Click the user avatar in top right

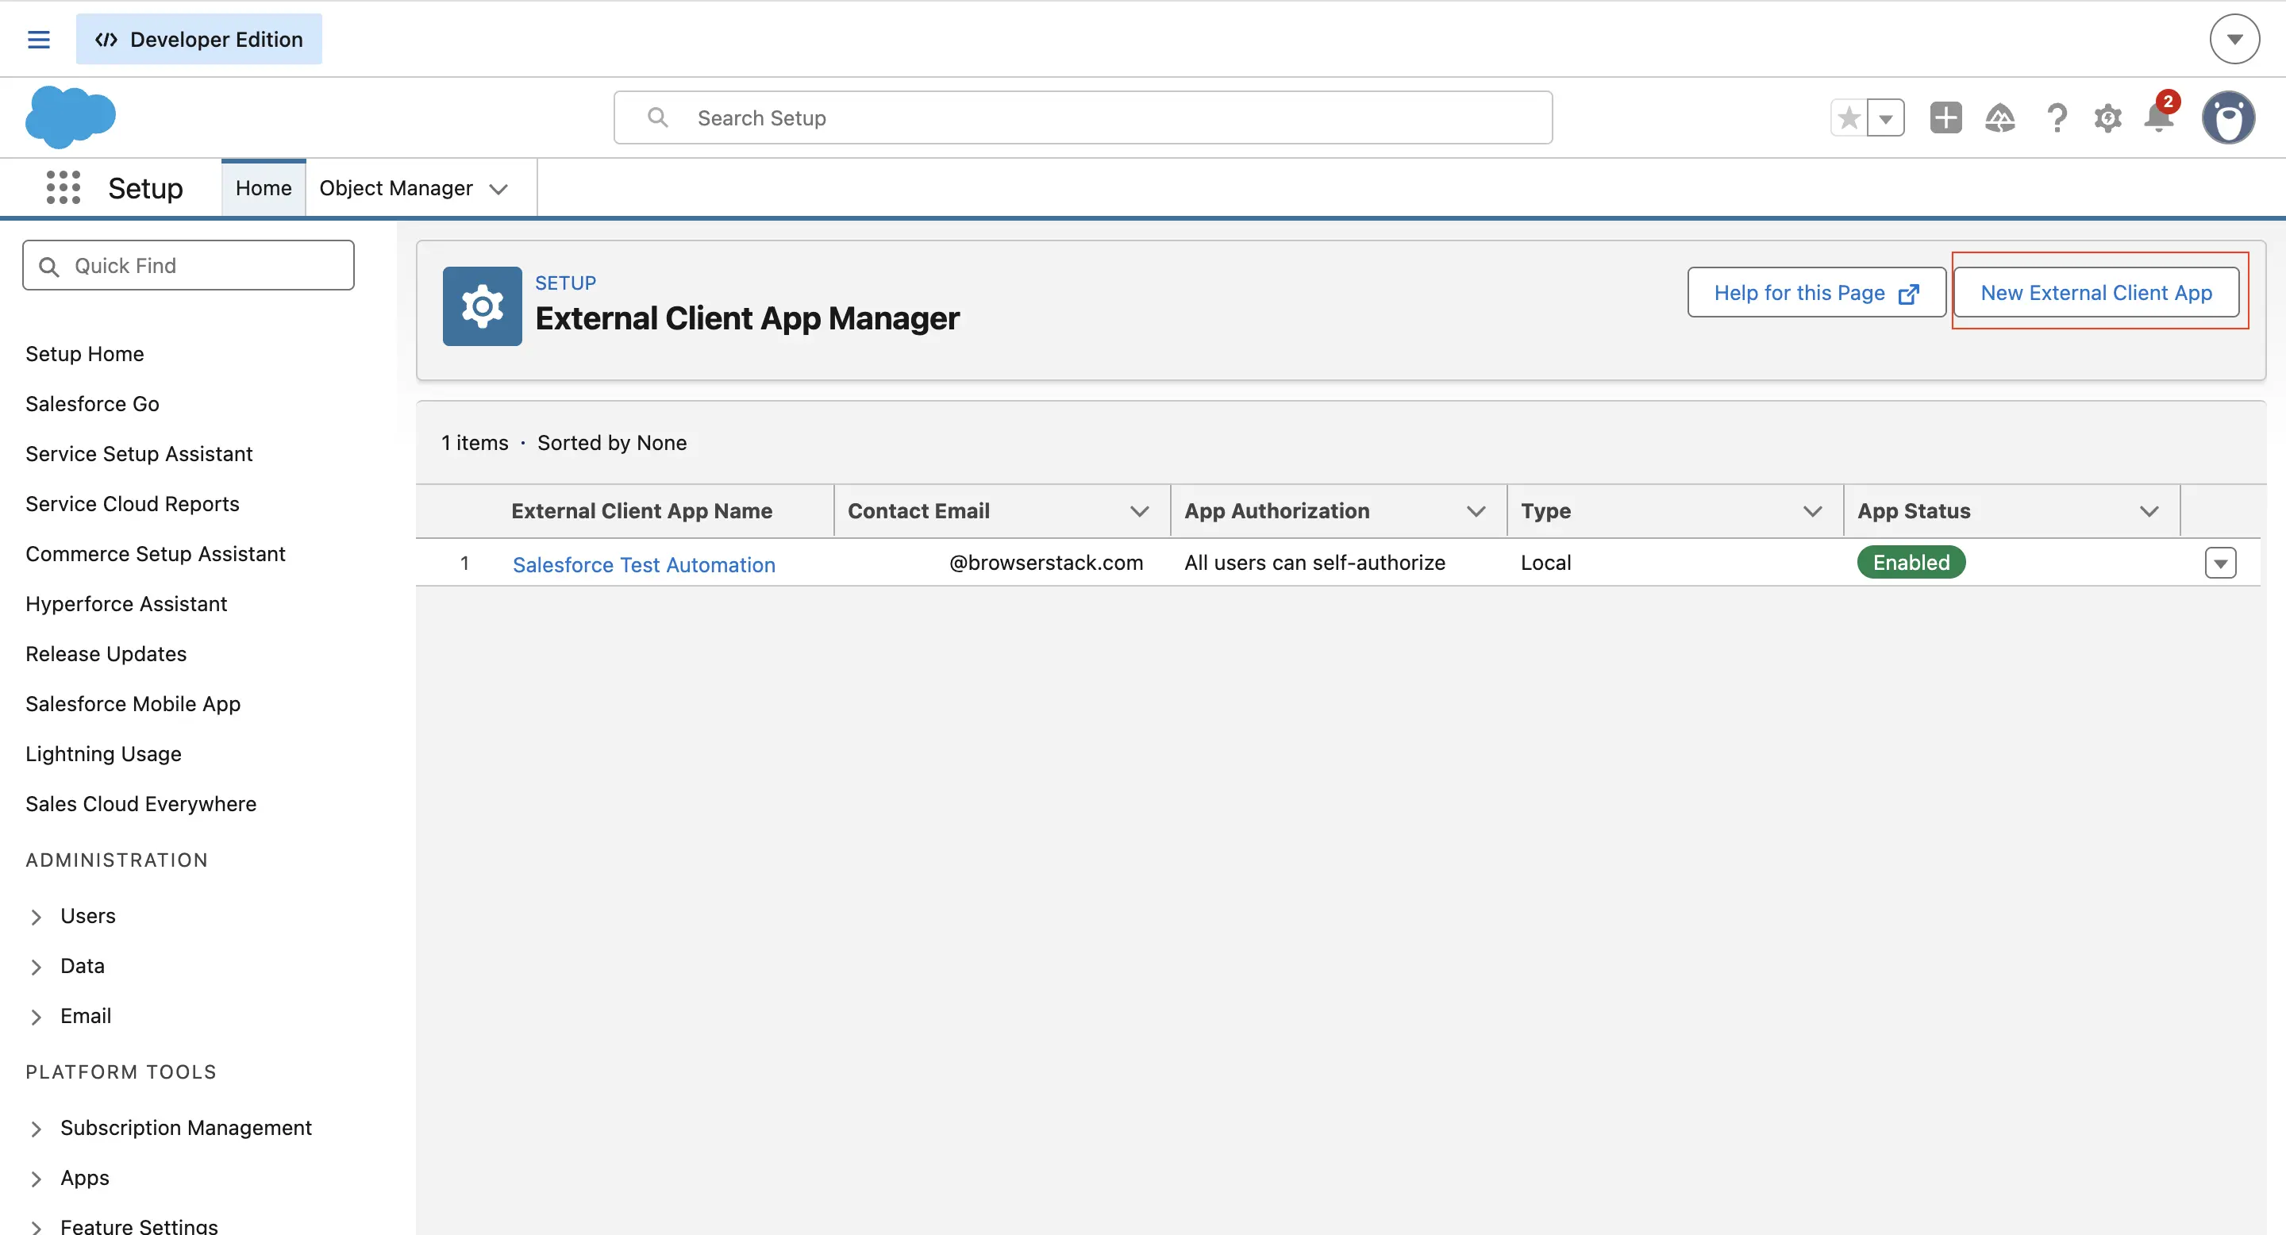coord(2229,117)
